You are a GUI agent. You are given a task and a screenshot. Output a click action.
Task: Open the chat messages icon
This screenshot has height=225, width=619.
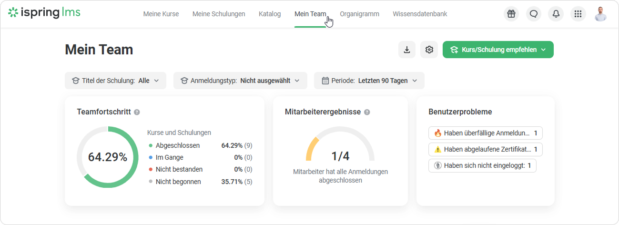(x=534, y=14)
